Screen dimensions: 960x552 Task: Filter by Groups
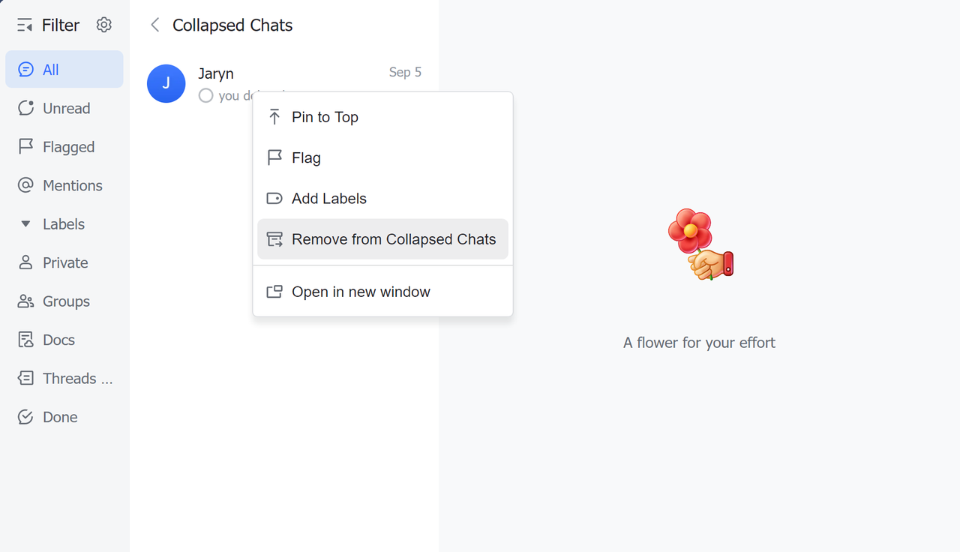[x=64, y=301]
